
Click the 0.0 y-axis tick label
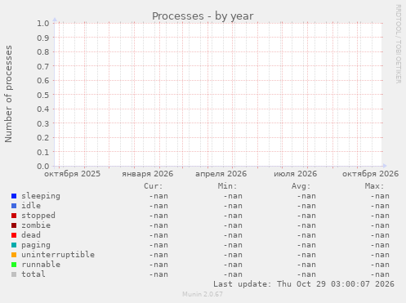[43, 166]
